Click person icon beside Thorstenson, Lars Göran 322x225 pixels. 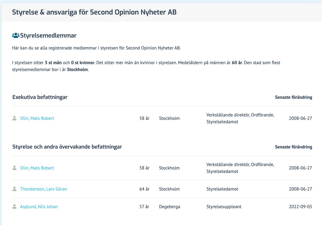[14, 189]
